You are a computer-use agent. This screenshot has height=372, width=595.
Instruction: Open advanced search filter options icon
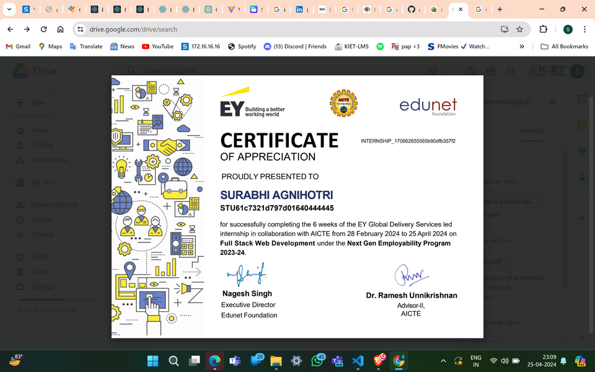pos(433,71)
